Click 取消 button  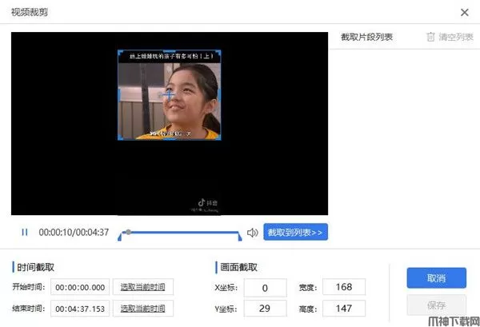tap(437, 278)
